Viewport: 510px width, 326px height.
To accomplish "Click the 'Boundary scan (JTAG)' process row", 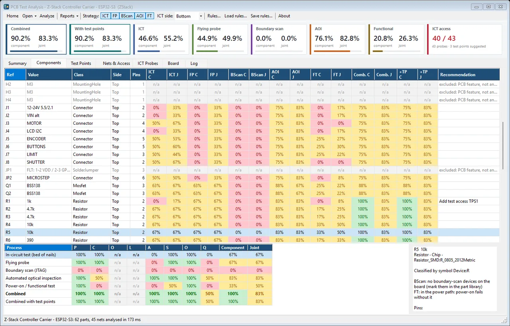I will 138,271.
